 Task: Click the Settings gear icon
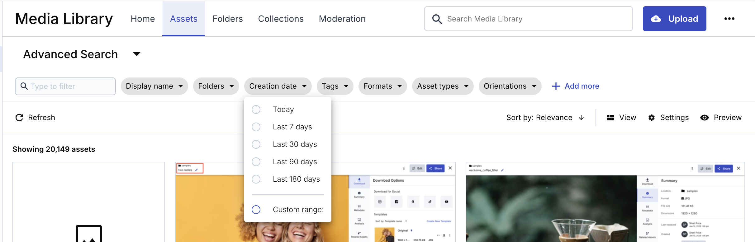pyautogui.click(x=652, y=118)
